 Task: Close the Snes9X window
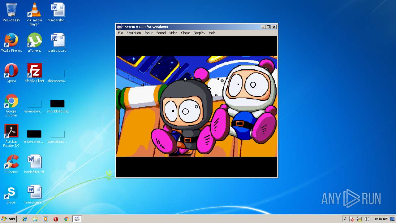coord(274,27)
